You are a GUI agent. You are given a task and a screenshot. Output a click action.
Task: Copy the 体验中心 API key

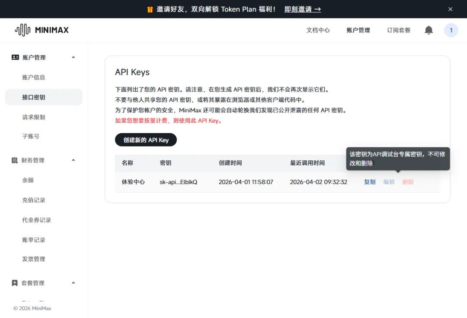(x=370, y=182)
